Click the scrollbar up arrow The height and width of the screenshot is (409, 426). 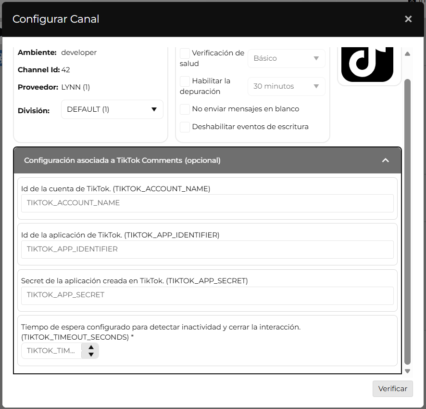point(407,54)
